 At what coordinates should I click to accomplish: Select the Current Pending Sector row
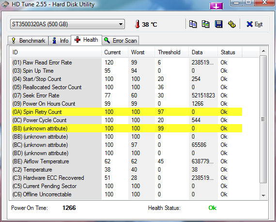tap(127, 186)
